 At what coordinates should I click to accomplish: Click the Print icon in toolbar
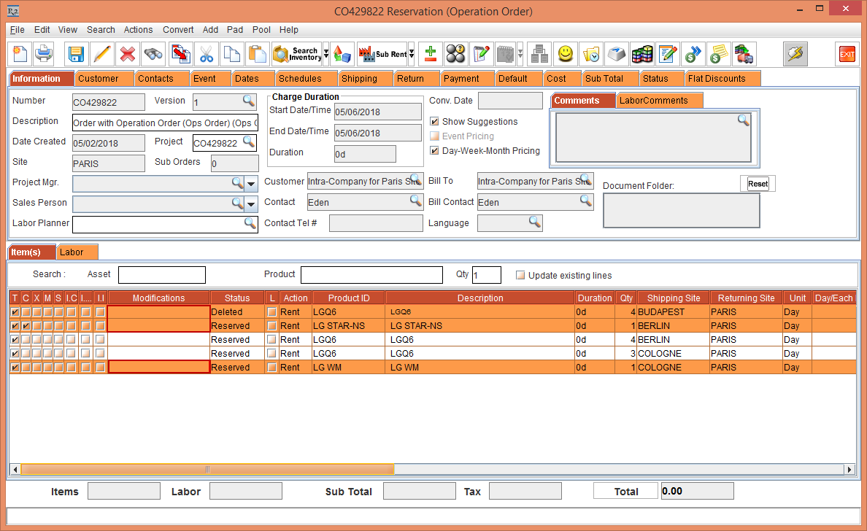pos(44,54)
